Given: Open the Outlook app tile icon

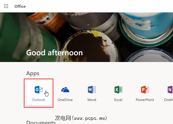Looking at the screenshot, I should coord(39,90).
